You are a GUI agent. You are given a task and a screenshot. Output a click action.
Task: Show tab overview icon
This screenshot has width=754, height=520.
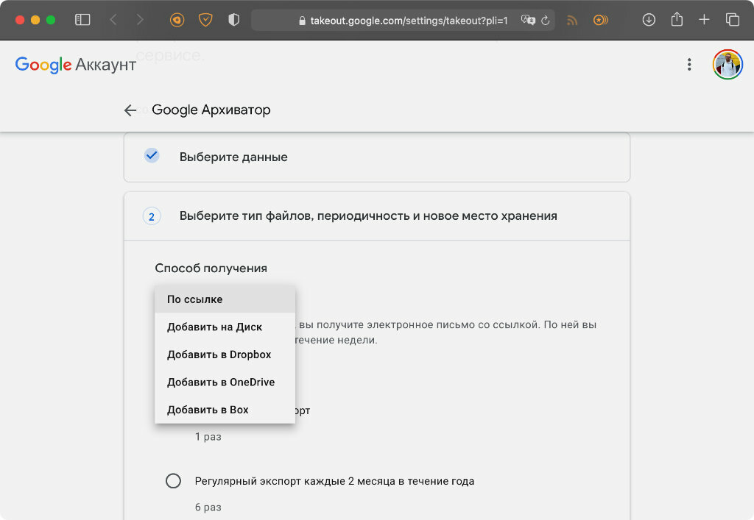tap(733, 20)
